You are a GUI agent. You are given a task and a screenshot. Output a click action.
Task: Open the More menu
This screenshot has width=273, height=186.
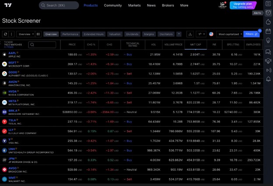[x=184, y=5]
